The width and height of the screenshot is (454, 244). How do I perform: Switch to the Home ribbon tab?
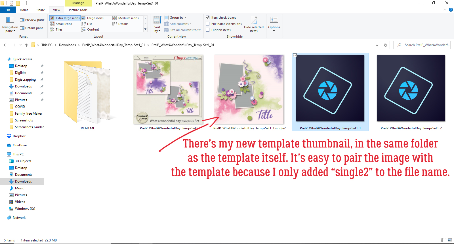pos(24,10)
